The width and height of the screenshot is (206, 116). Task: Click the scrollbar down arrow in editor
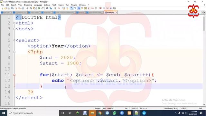tap(204, 105)
